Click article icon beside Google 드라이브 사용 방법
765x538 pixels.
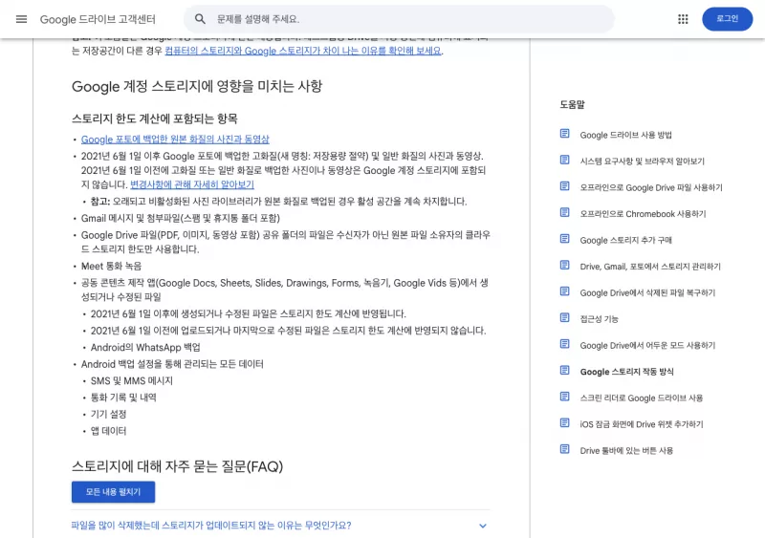[x=564, y=134]
